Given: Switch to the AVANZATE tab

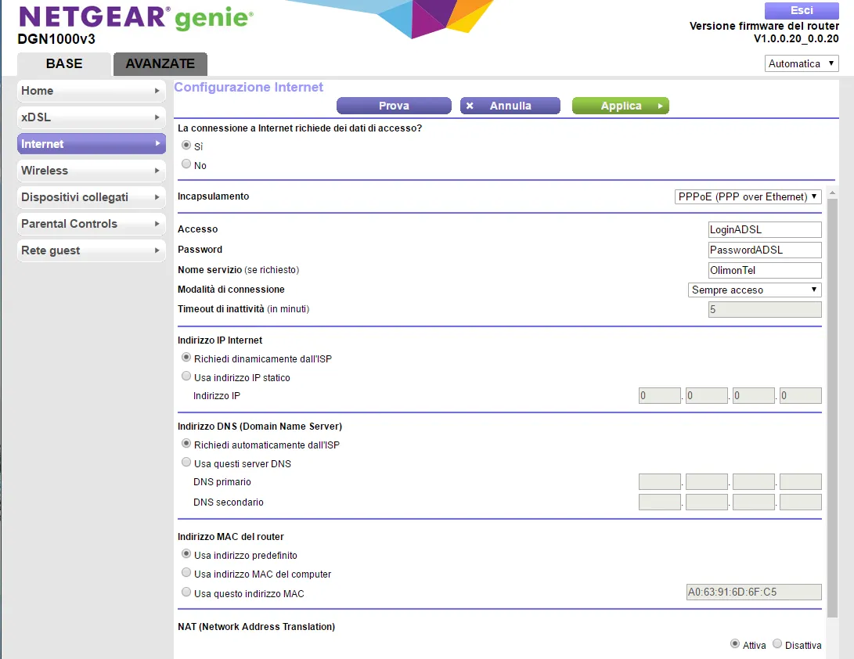Looking at the screenshot, I should (x=160, y=64).
